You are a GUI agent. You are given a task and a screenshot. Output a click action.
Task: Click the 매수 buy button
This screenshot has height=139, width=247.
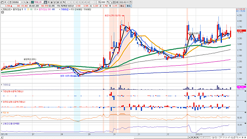(122, 6)
